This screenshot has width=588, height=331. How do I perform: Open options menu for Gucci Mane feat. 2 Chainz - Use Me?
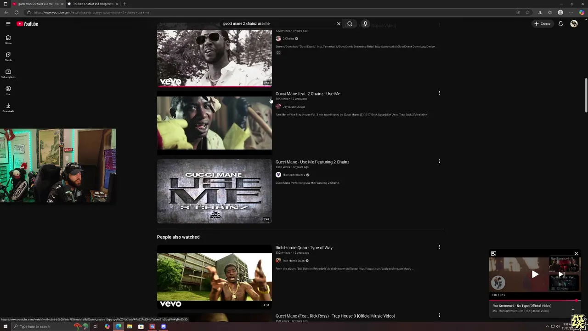[x=439, y=93]
